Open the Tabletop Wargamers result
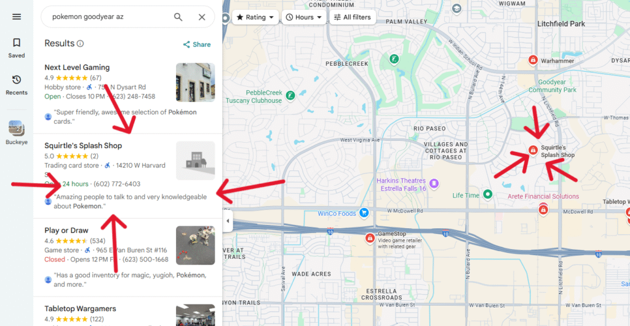 click(x=81, y=309)
